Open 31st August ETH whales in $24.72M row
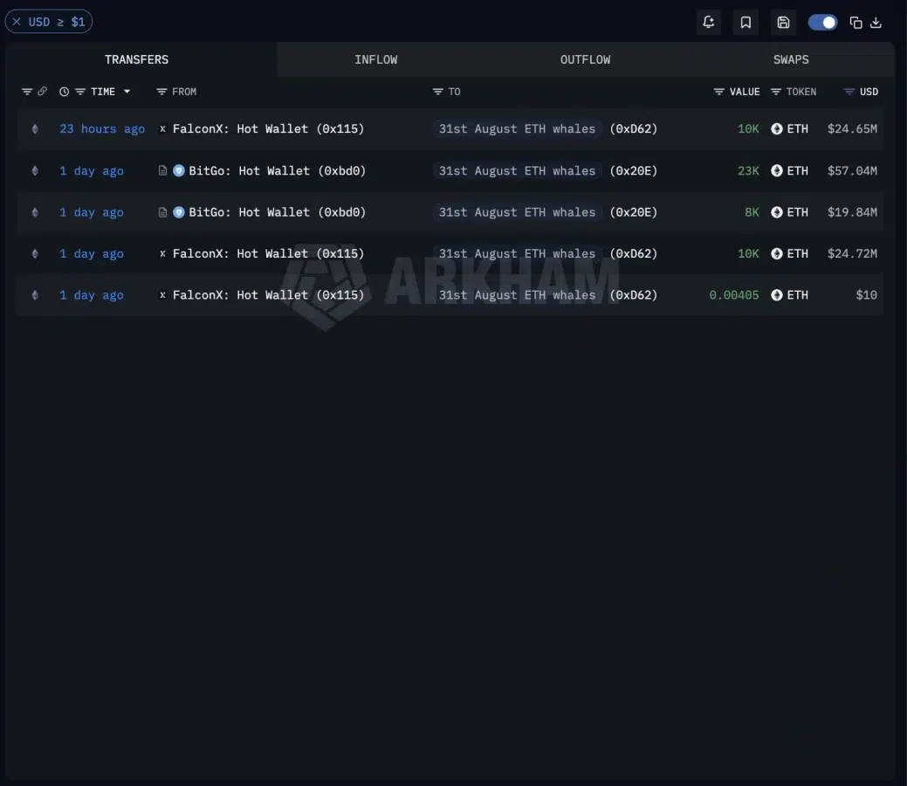The width and height of the screenshot is (907, 786). 517,253
